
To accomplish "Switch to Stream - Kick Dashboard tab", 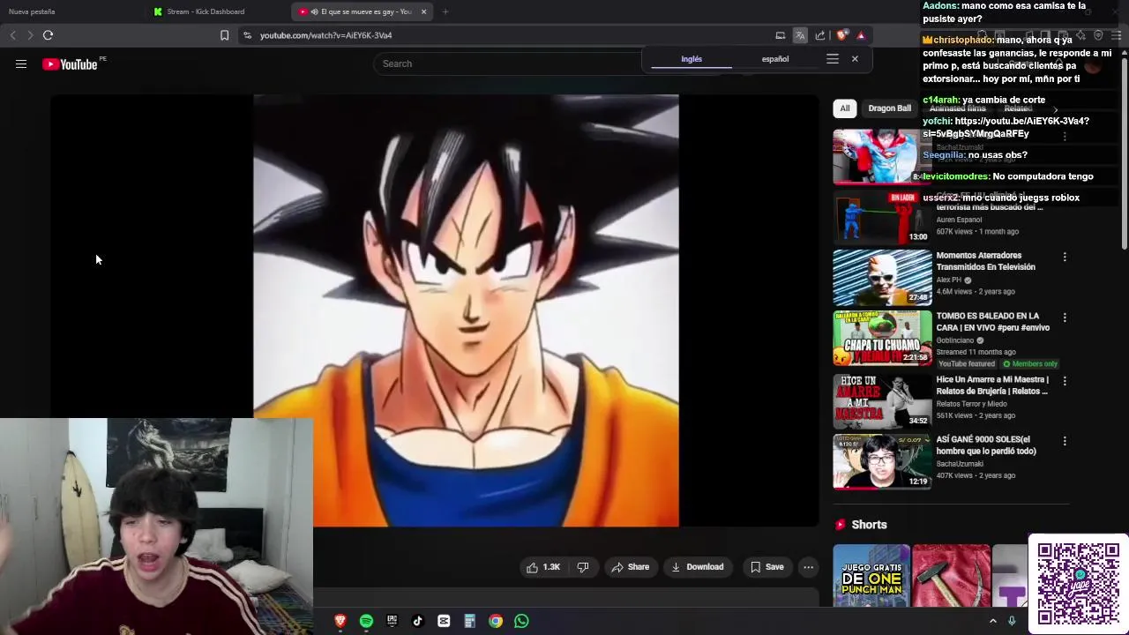I will (x=206, y=11).
